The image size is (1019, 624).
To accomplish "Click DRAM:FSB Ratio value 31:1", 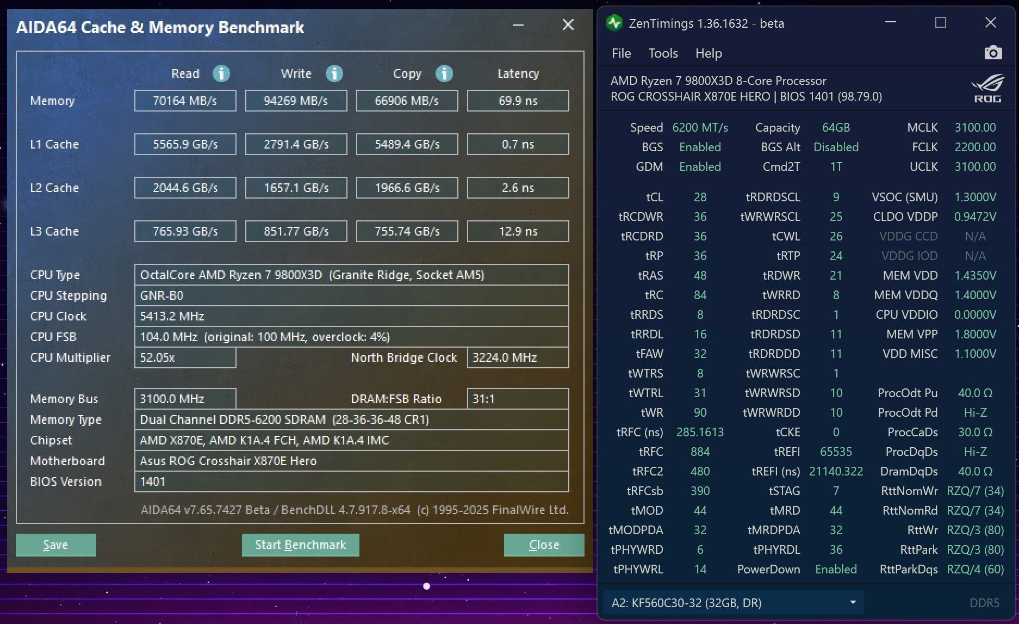I will click(x=518, y=399).
